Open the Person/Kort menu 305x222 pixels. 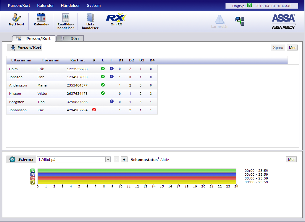(x=19, y=5)
